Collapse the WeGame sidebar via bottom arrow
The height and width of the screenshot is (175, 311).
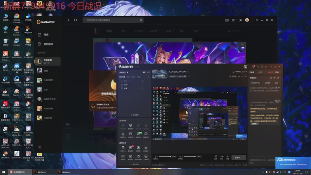pyautogui.click(x=40, y=147)
